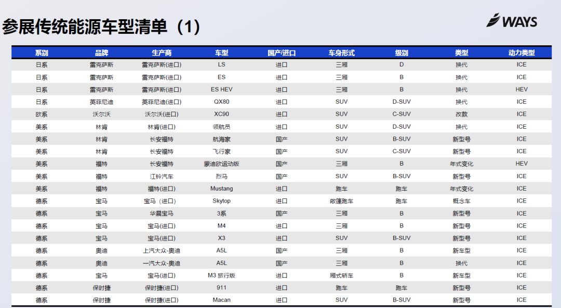Select the 飞行家 model cell
Viewport: 561px width, 308px height.
(x=221, y=151)
